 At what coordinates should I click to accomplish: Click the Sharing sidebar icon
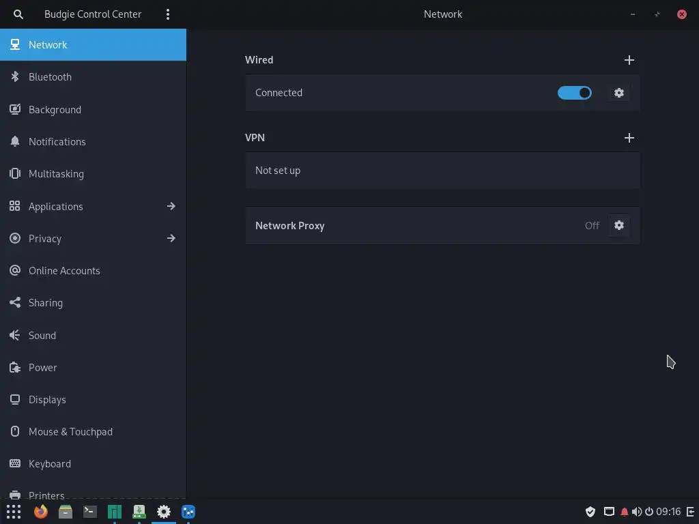(x=15, y=302)
